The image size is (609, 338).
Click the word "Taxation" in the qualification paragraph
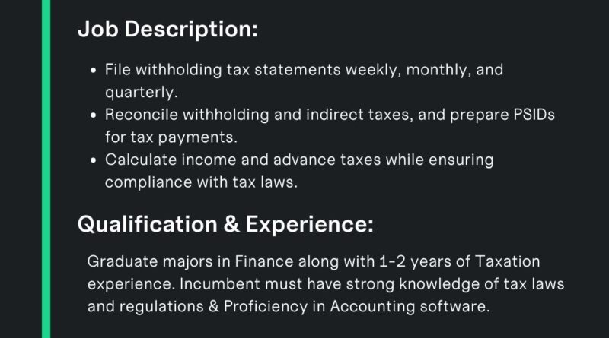coord(507,261)
